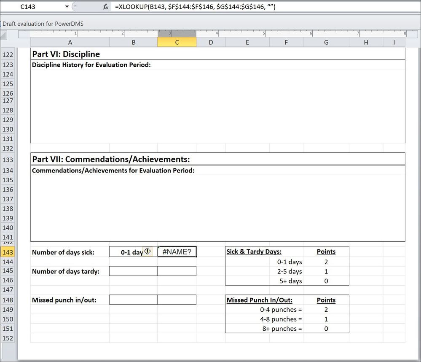Click Discipline History for Evaluation Period label
Viewport: 421px width, 362px height.
click(x=91, y=65)
